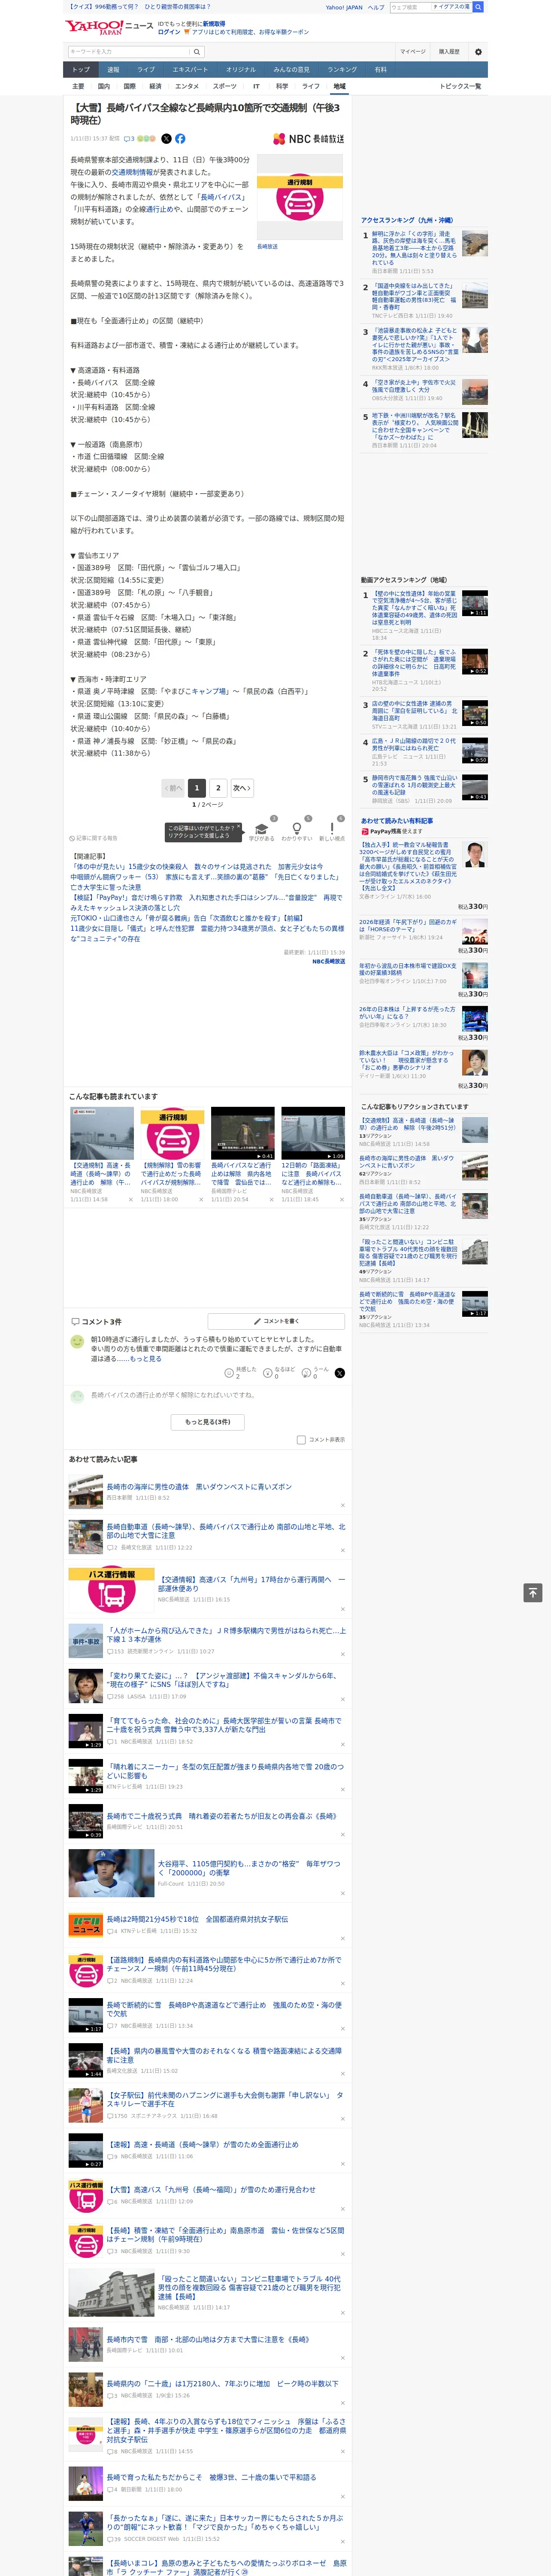This screenshot has height=2576, width=551.
Task: Click the Yahoo! JAPAN news logo
Action: (110, 27)
